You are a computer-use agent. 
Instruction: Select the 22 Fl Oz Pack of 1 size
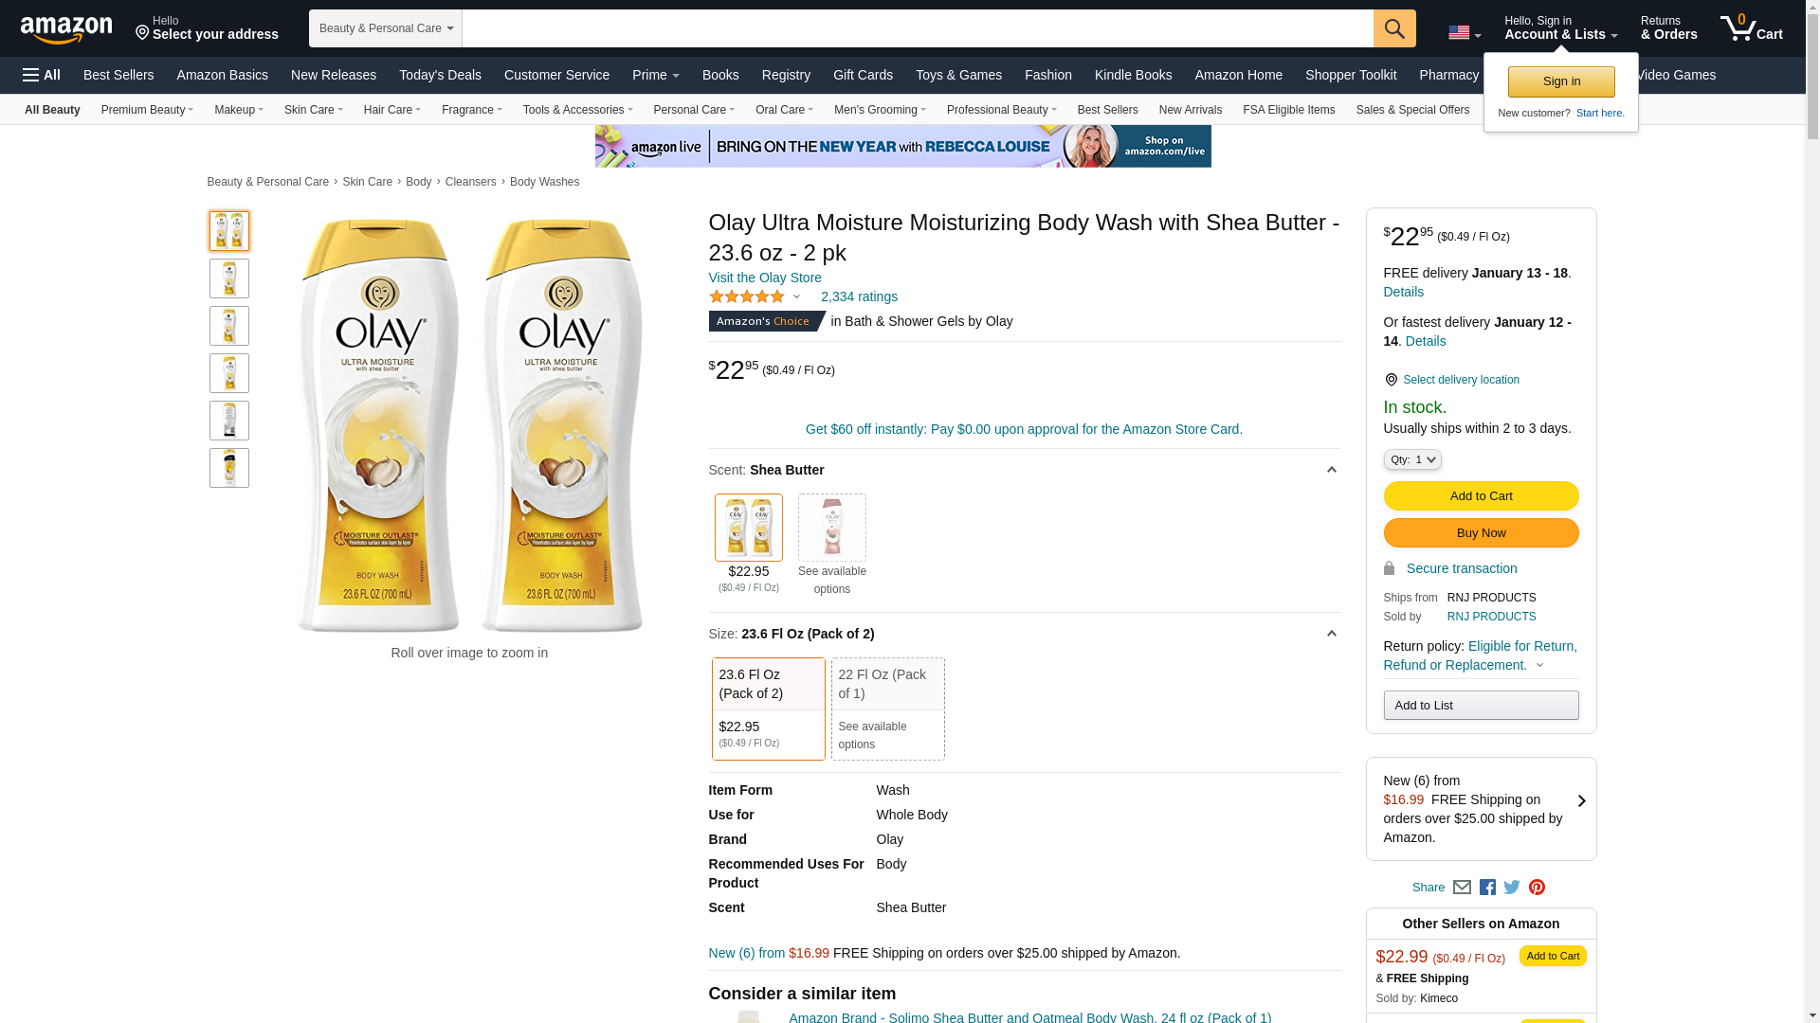point(887,709)
